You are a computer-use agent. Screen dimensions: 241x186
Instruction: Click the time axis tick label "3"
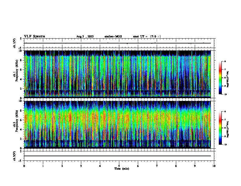[81, 166]
